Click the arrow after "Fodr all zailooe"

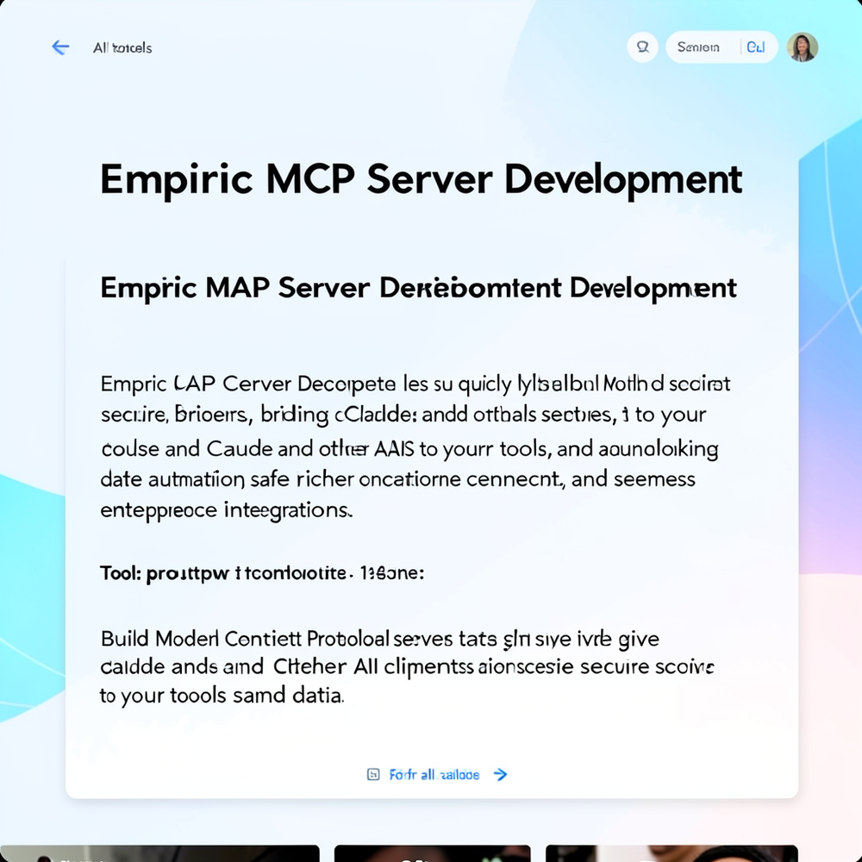click(500, 775)
